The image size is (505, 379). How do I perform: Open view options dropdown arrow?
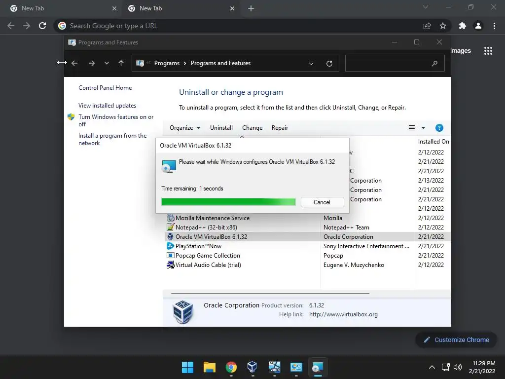423,128
